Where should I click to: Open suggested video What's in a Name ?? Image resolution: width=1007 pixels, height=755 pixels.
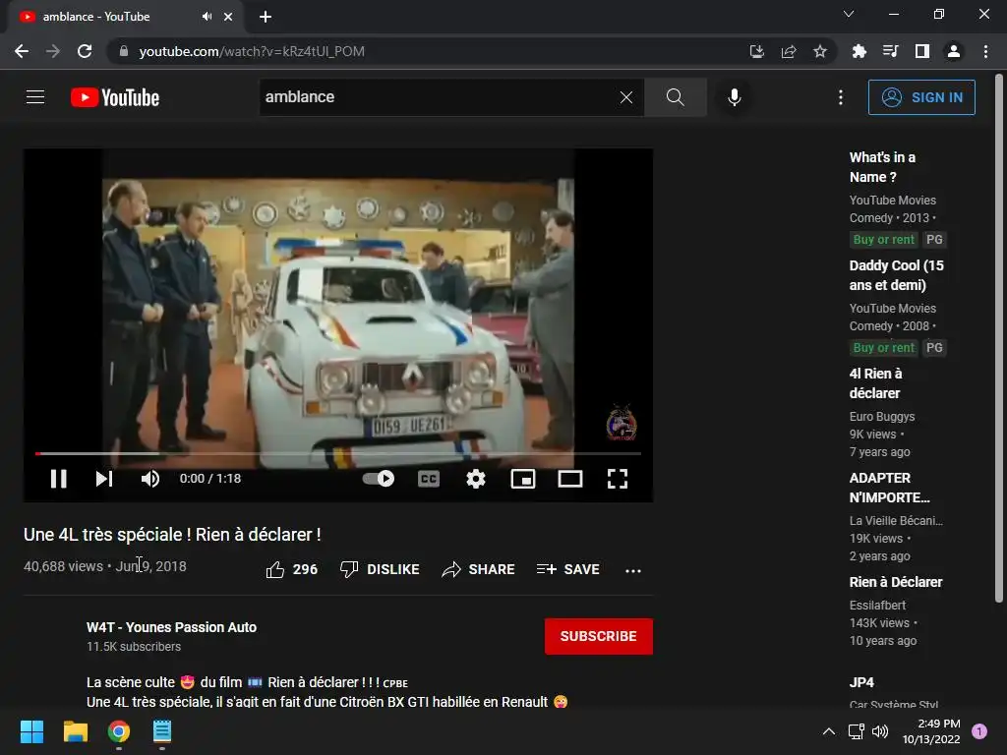tap(882, 167)
